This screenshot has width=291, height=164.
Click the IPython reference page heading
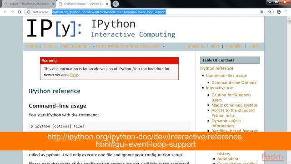(55, 91)
